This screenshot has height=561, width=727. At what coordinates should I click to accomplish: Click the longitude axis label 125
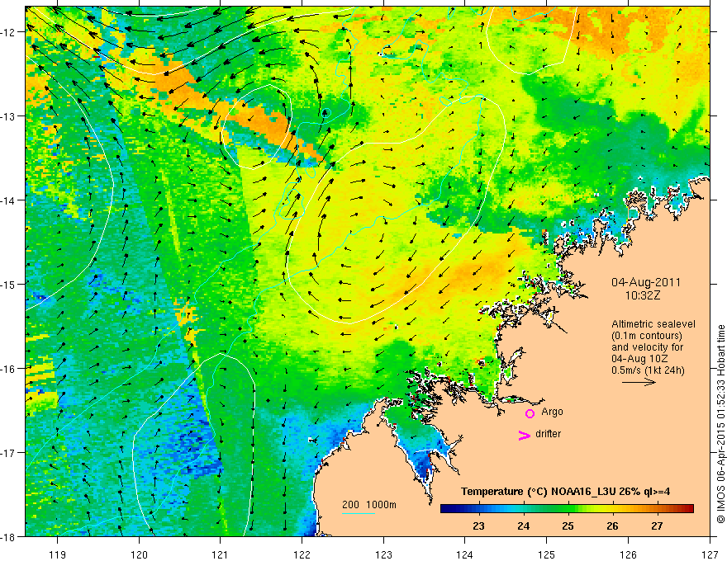[x=547, y=554]
